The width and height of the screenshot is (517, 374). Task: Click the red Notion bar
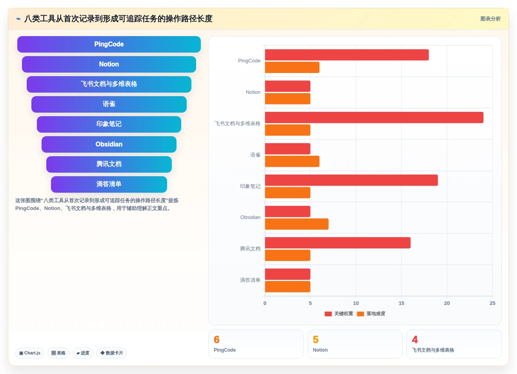(288, 86)
